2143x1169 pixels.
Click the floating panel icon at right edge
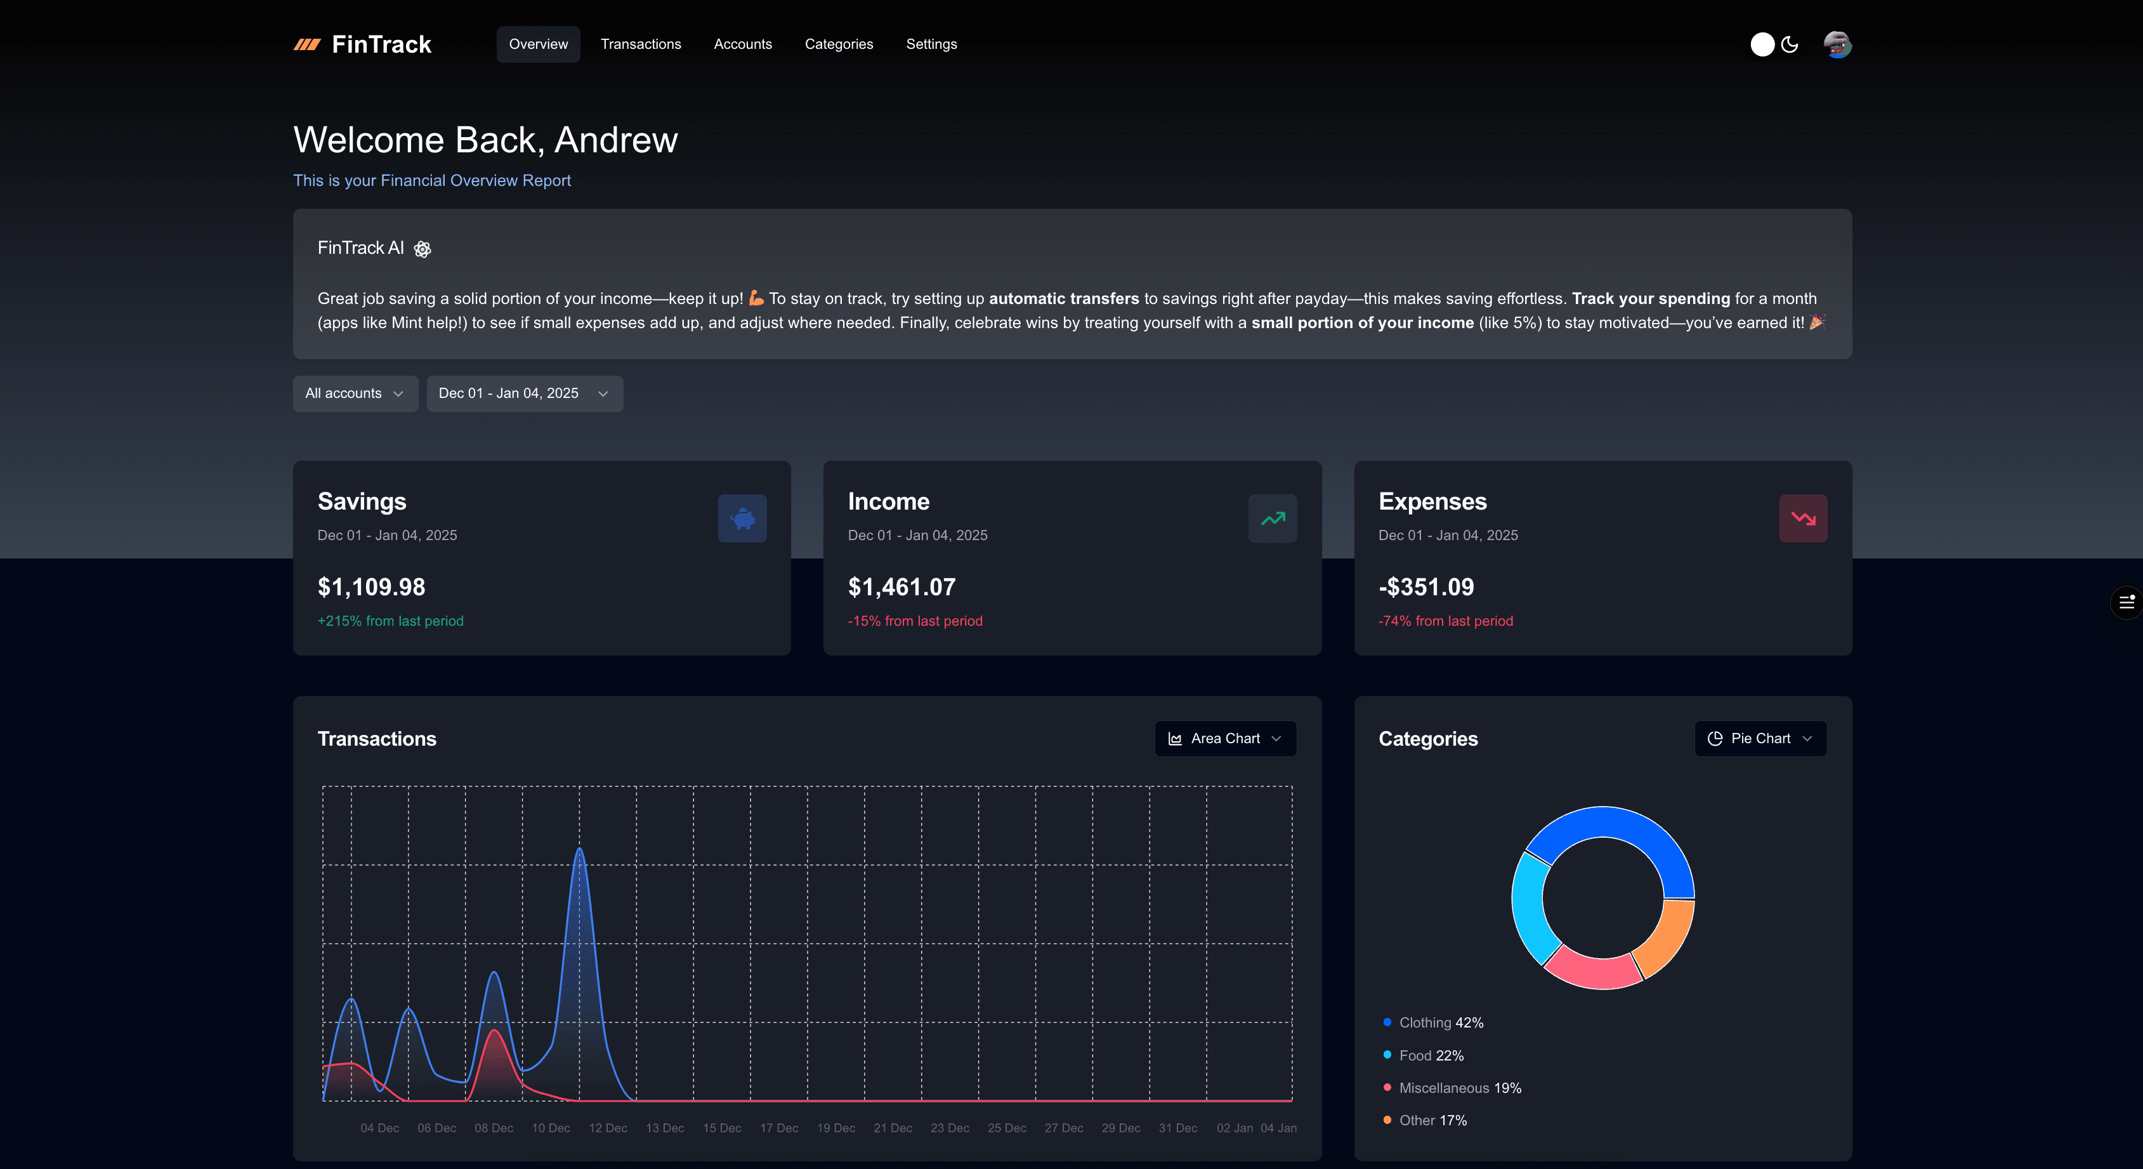coord(2127,602)
